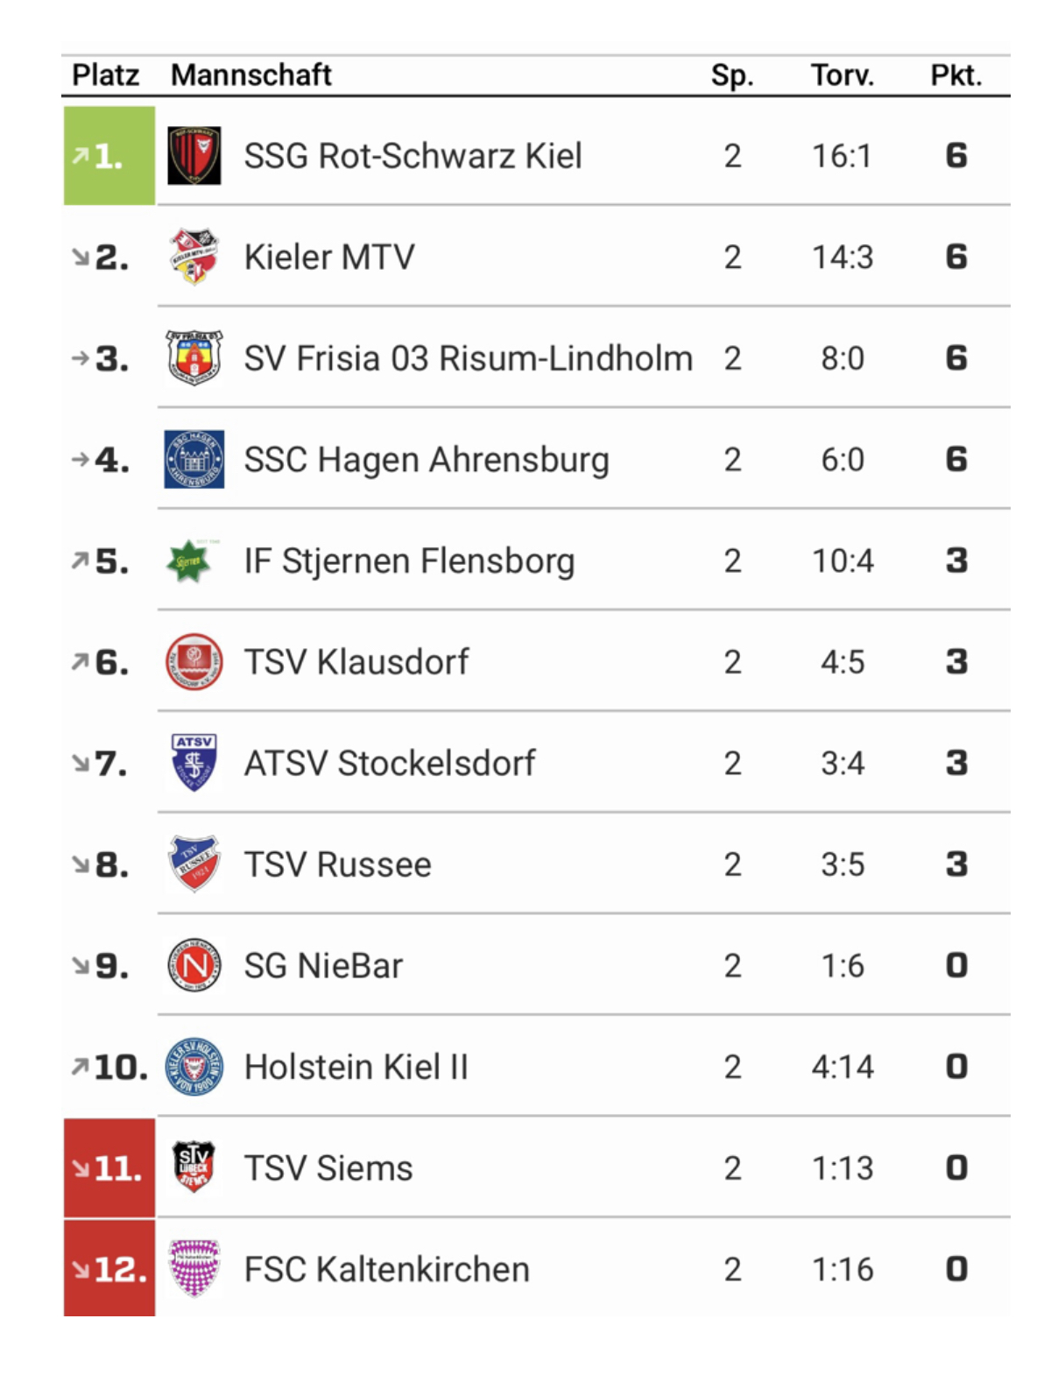Select the TSV Siems crest icon

tap(194, 1167)
